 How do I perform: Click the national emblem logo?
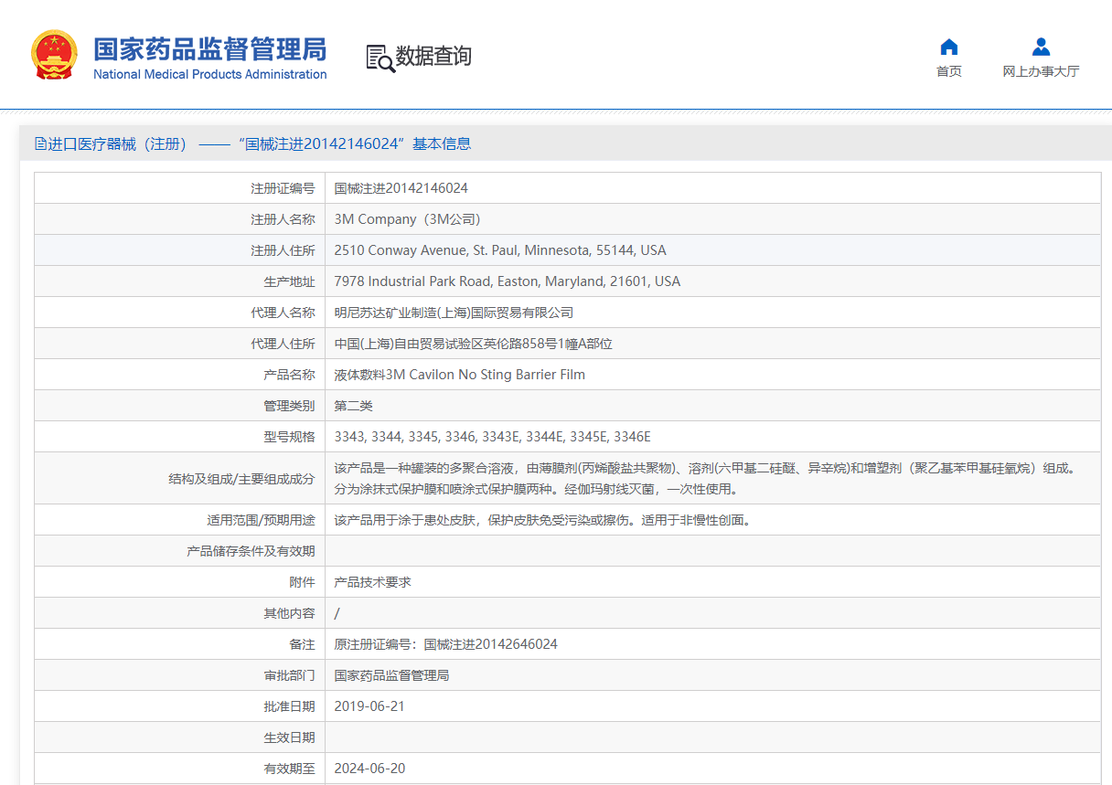click(x=55, y=55)
